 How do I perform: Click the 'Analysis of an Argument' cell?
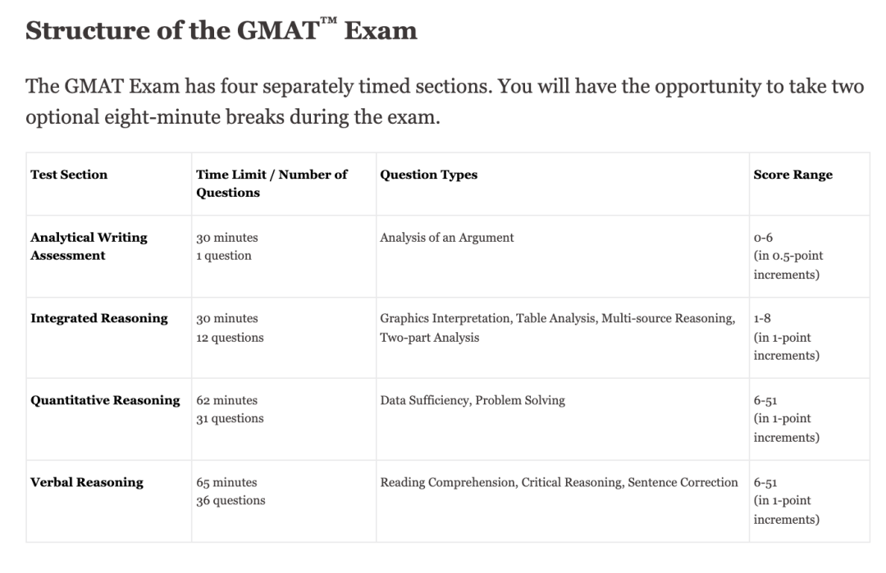click(x=447, y=238)
